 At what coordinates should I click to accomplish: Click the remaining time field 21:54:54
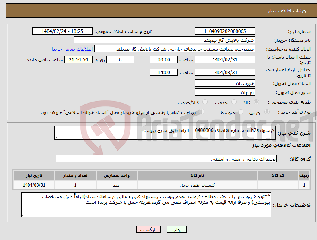(x=78, y=59)
